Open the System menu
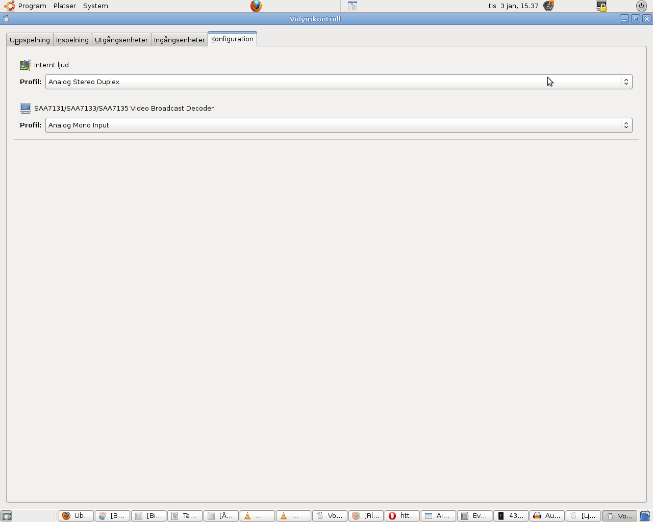This screenshot has height=522, width=653. pyautogui.click(x=95, y=6)
